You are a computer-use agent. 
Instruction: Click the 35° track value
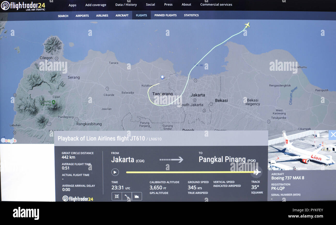point(255,187)
